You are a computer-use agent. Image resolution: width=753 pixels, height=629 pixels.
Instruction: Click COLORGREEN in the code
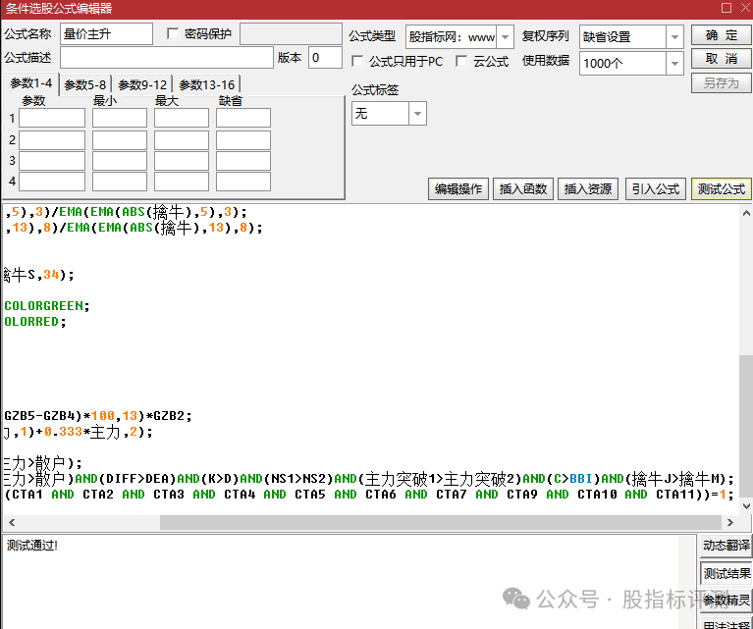(44, 306)
